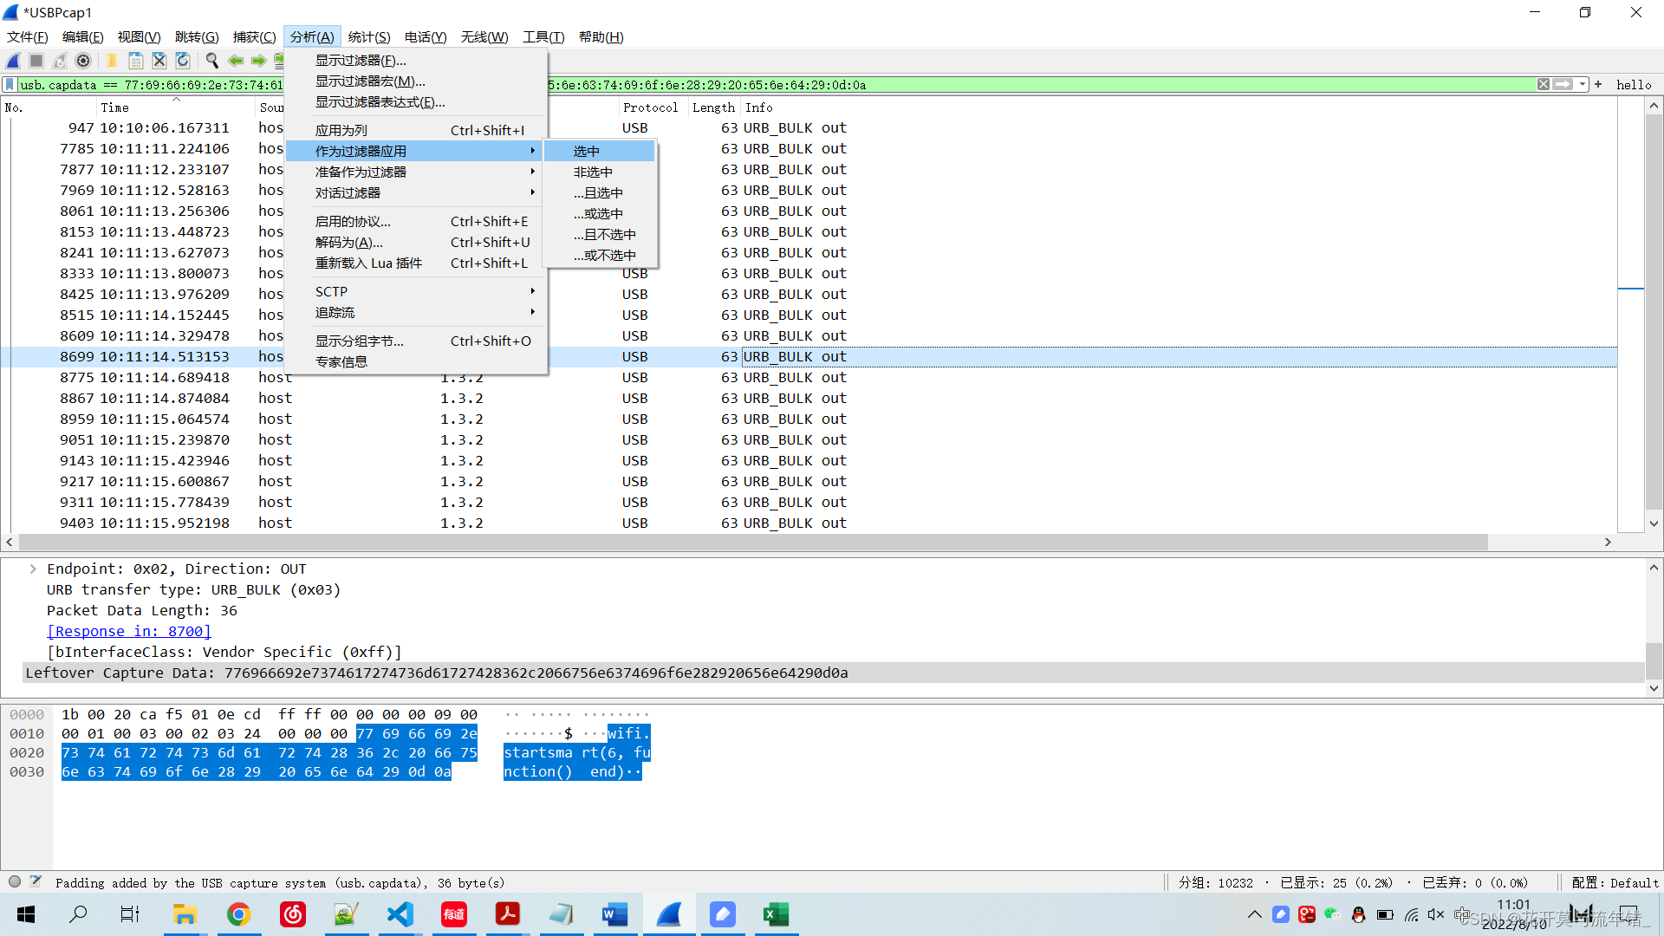Open Visual Studio Code from taskbar
This screenshot has height=936, width=1664.
tap(400, 914)
